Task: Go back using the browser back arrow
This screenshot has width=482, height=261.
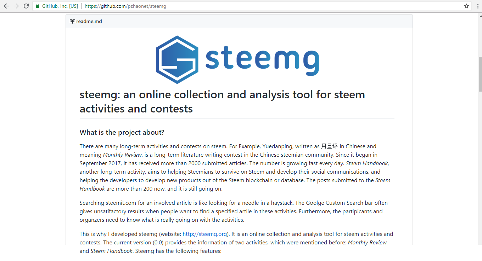Action: [6, 6]
